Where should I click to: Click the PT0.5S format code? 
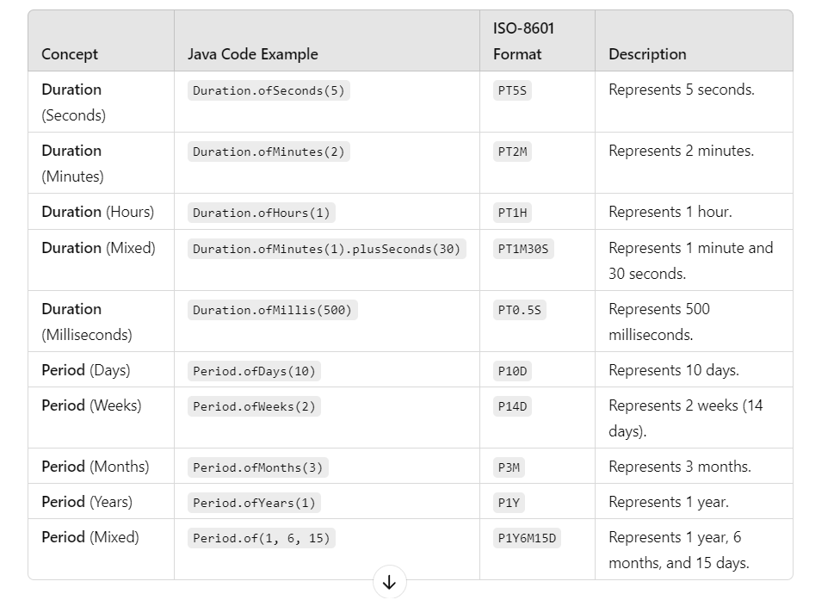tap(520, 310)
